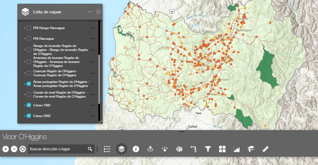This screenshot has height=165, width=318.
Task: Open Lista de capas panel options menu
Action: coord(90,12)
